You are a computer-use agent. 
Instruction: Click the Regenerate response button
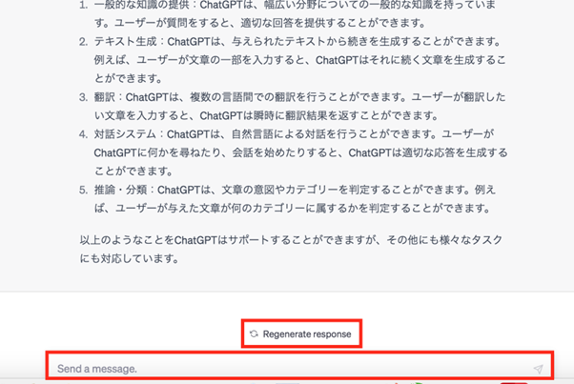tap(301, 333)
